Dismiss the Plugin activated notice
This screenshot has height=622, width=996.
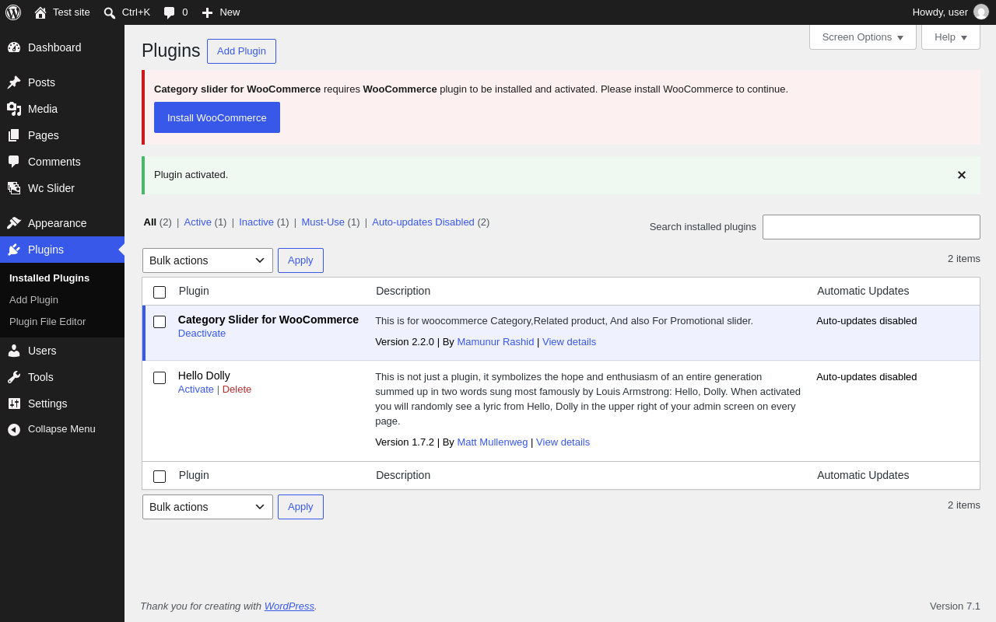962,175
